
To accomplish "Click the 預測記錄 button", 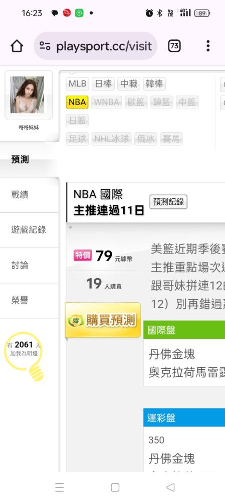I will point(168,202).
